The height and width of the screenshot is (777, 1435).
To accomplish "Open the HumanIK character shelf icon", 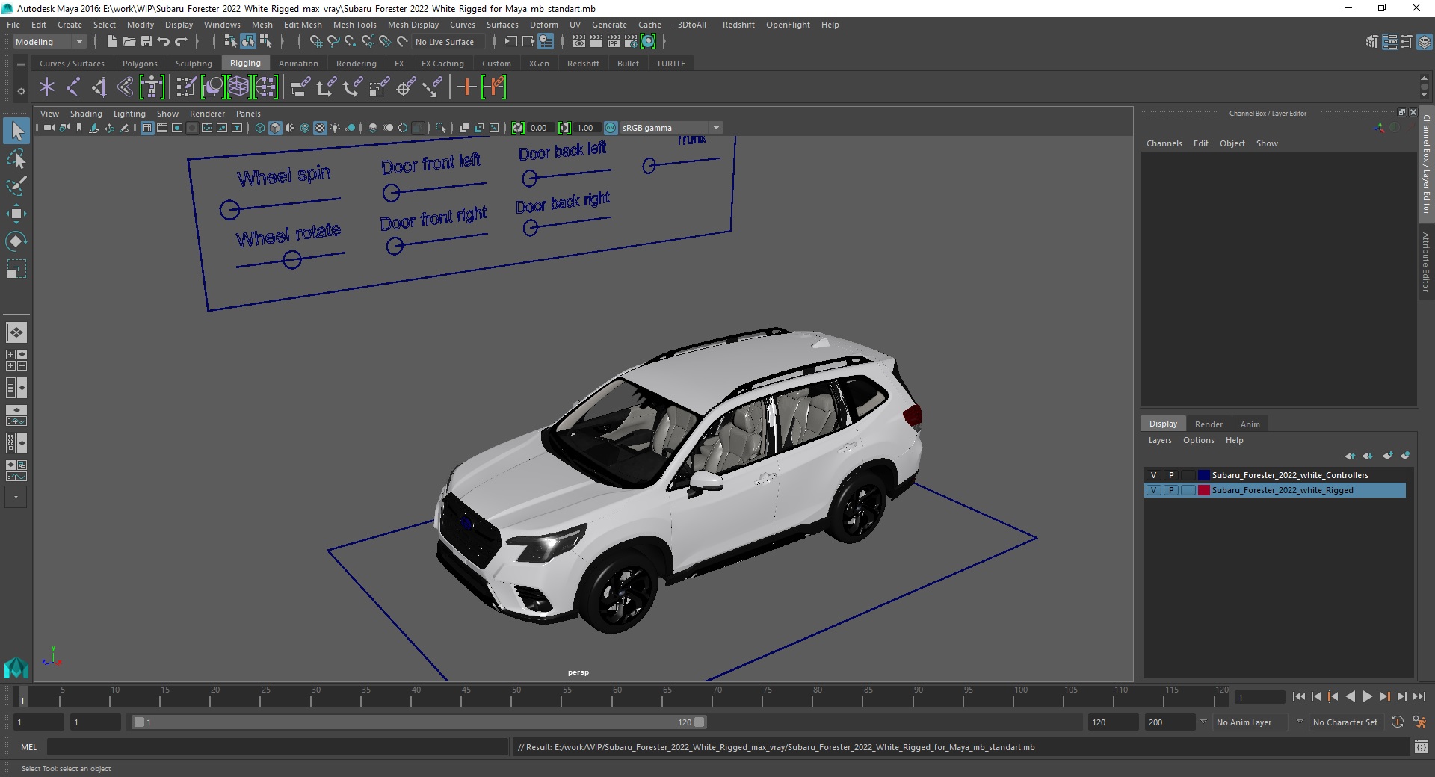I will click(152, 87).
